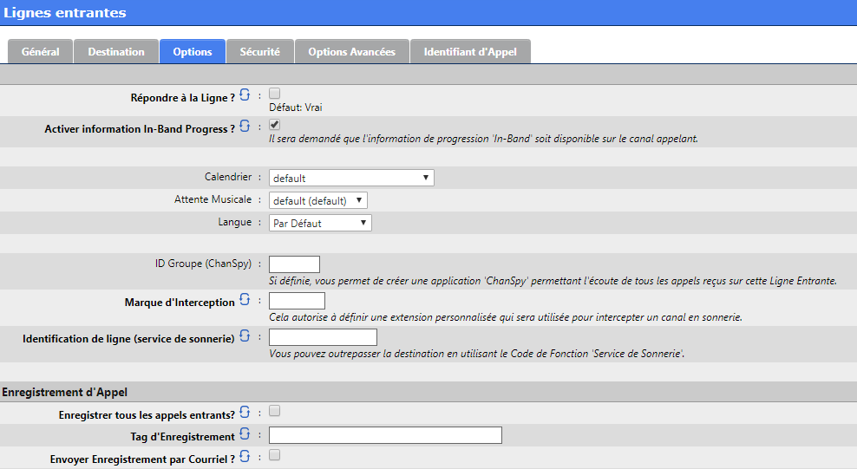Screen dimensions: 857x469
Task: Select the Options tab
Action: pyautogui.click(x=193, y=52)
